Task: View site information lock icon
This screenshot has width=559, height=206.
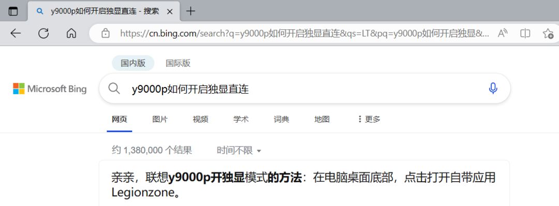Action: tap(105, 34)
